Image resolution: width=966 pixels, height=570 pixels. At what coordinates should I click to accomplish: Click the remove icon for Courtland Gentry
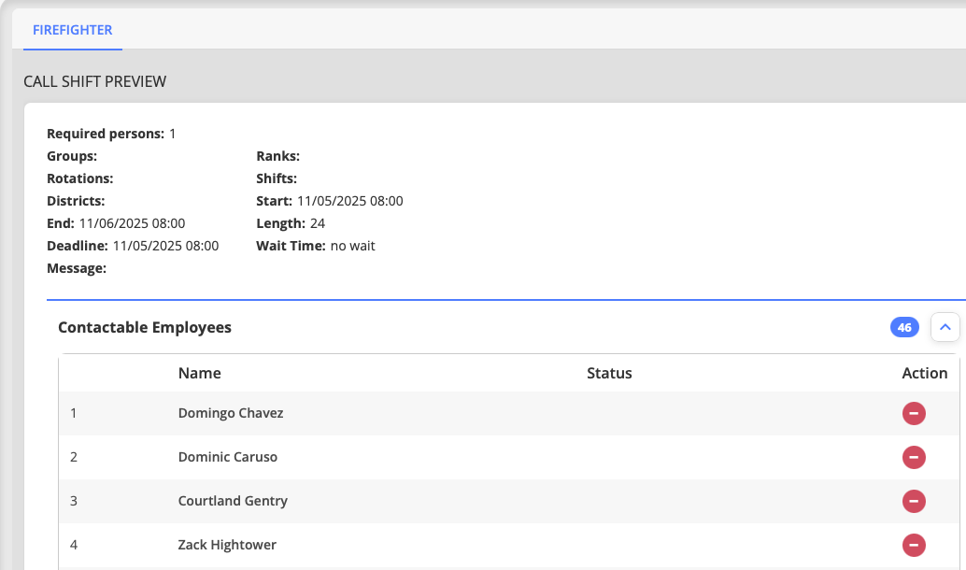pos(913,501)
